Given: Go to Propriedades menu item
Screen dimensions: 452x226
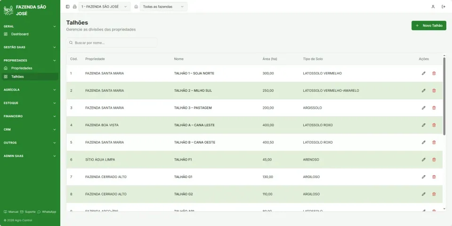Looking at the screenshot, I should tap(30, 68).
